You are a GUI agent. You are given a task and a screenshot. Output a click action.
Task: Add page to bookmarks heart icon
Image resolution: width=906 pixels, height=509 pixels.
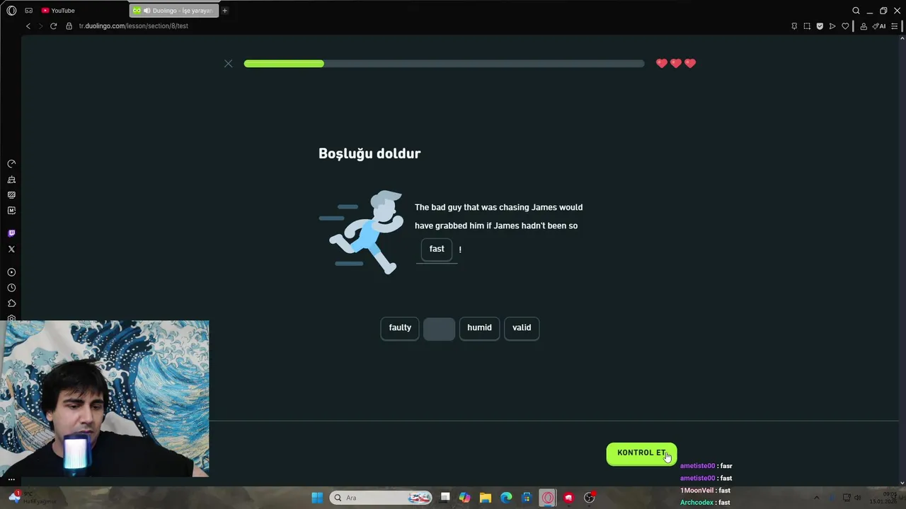[x=845, y=26]
